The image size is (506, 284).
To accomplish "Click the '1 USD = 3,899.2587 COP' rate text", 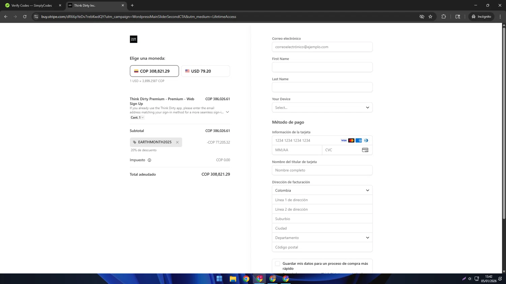I will (x=147, y=81).
